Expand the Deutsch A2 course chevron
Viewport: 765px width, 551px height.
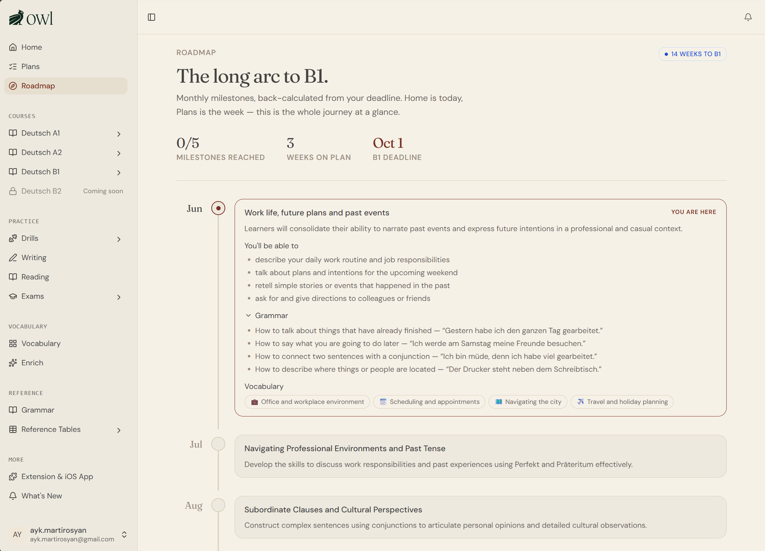[119, 153]
